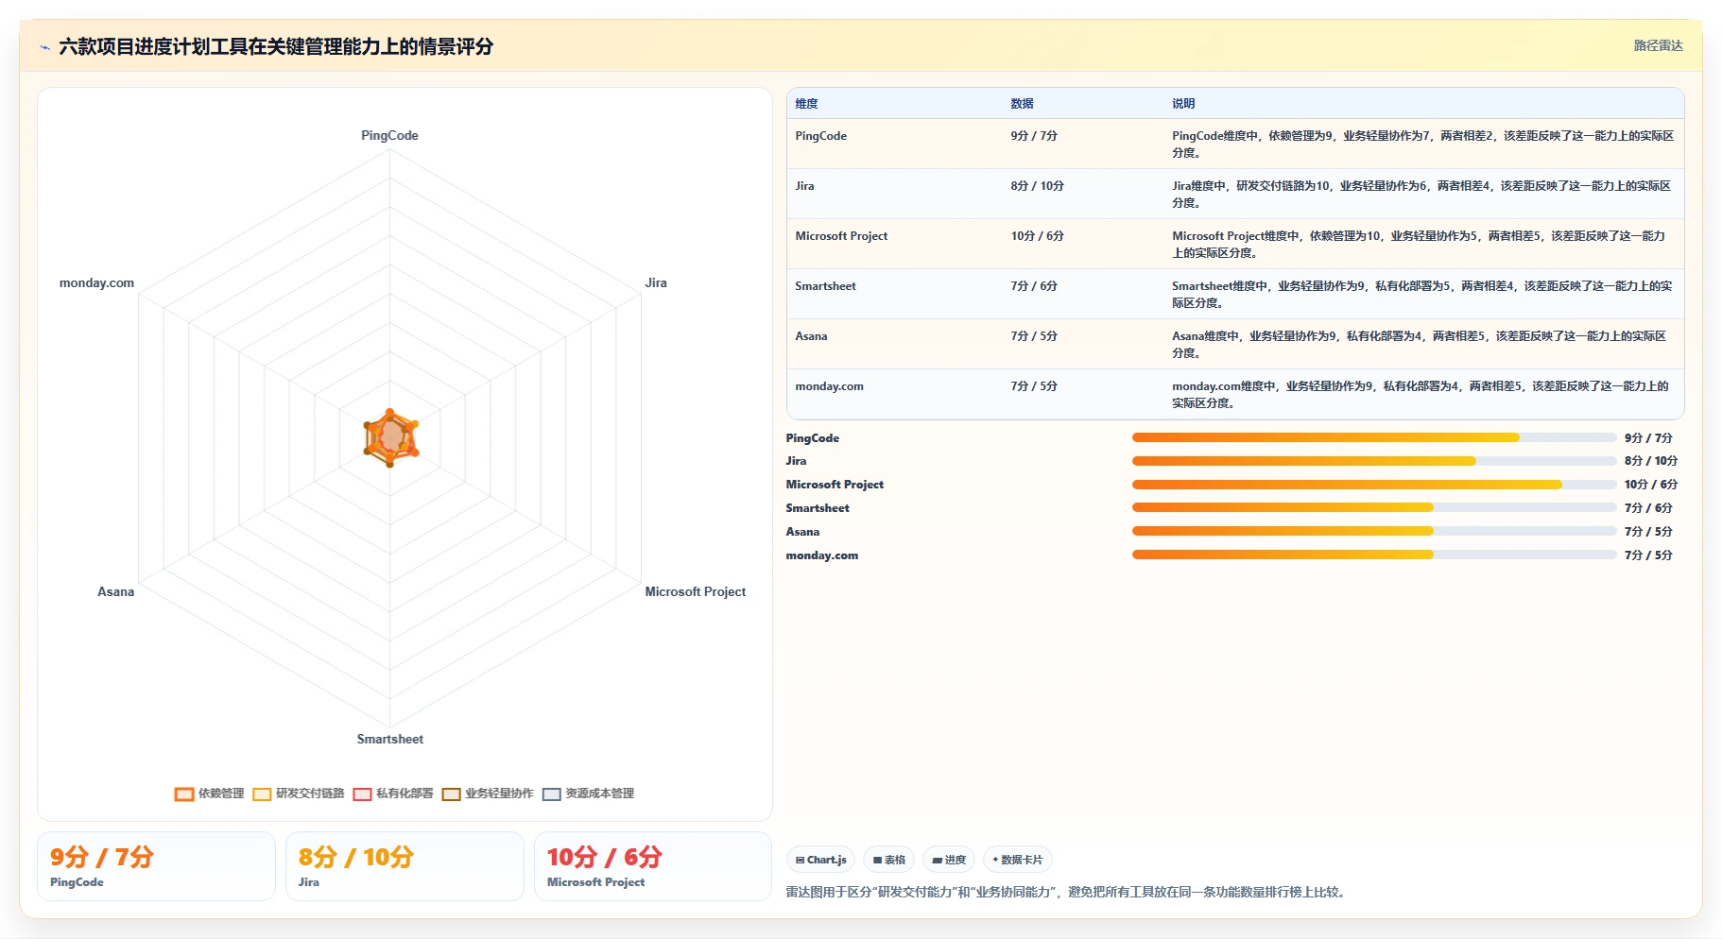Click the monday.com radar axis label
The width and height of the screenshot is (1722, 939).
tap(96, 282)
